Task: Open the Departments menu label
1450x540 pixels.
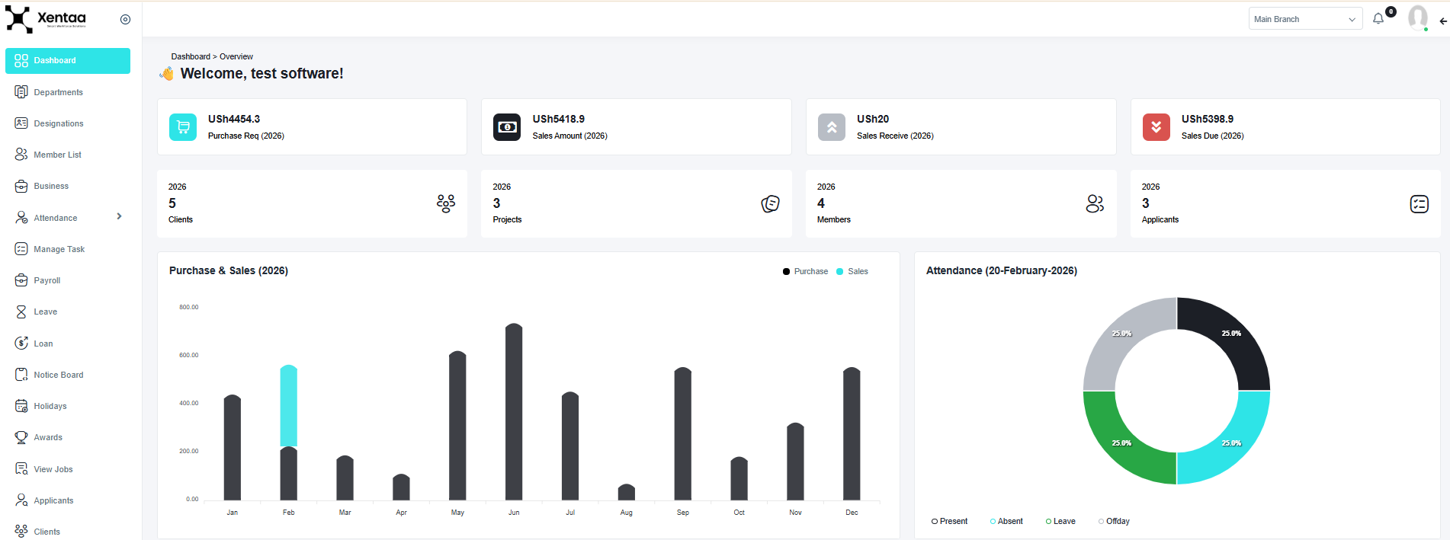Action: pos(59,92)
